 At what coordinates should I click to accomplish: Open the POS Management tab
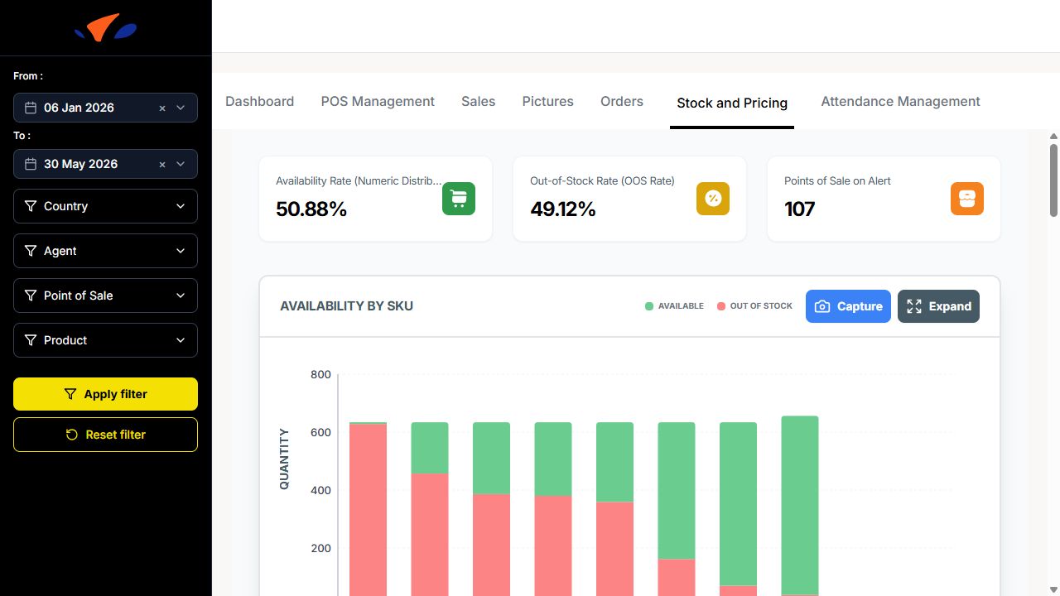pyautogui.click(x=378, y=101)
